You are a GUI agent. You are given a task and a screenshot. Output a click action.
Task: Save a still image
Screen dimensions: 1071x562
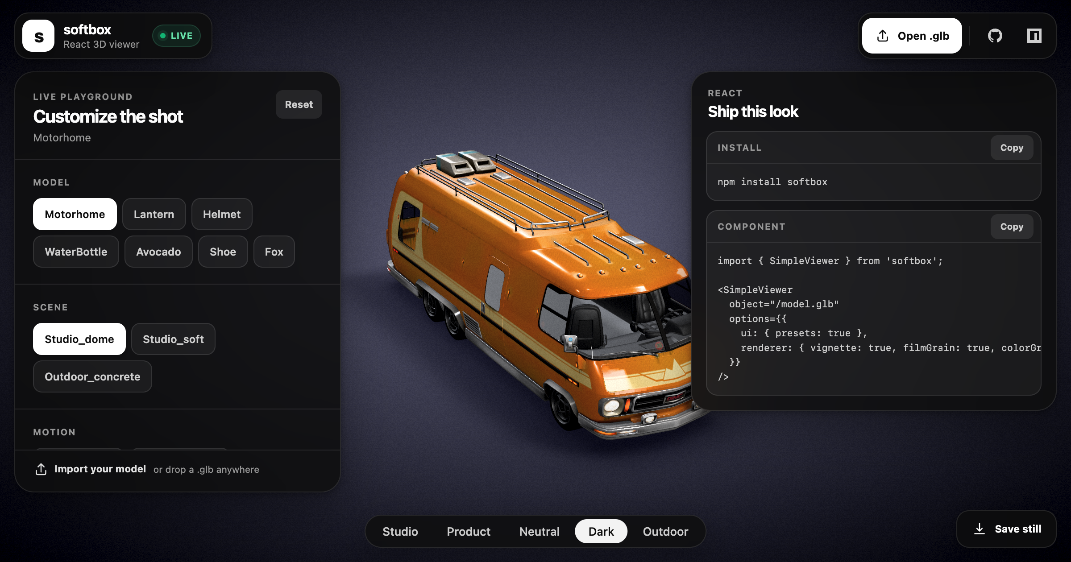point(1007,529)
